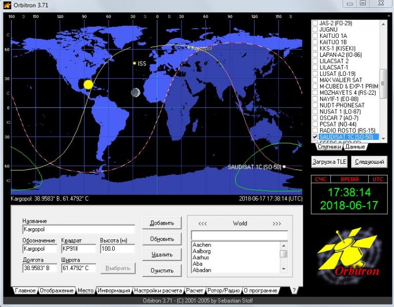Click the city list scroll-down arrow
The width and height of the screenshot is (394, 307).
point(283,269)
